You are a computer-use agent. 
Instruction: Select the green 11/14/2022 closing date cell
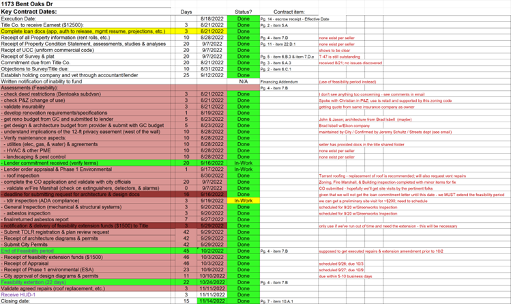click(x=211, y=301)
